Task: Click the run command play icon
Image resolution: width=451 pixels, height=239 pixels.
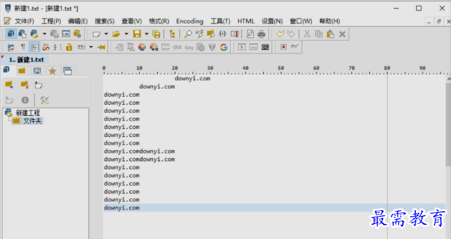Action: coord(242,47)
